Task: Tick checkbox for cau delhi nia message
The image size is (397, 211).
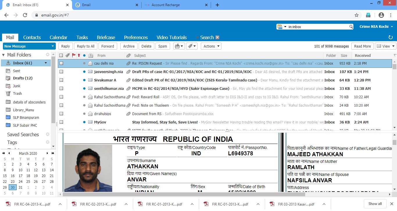Action: [x=61, y=63]
